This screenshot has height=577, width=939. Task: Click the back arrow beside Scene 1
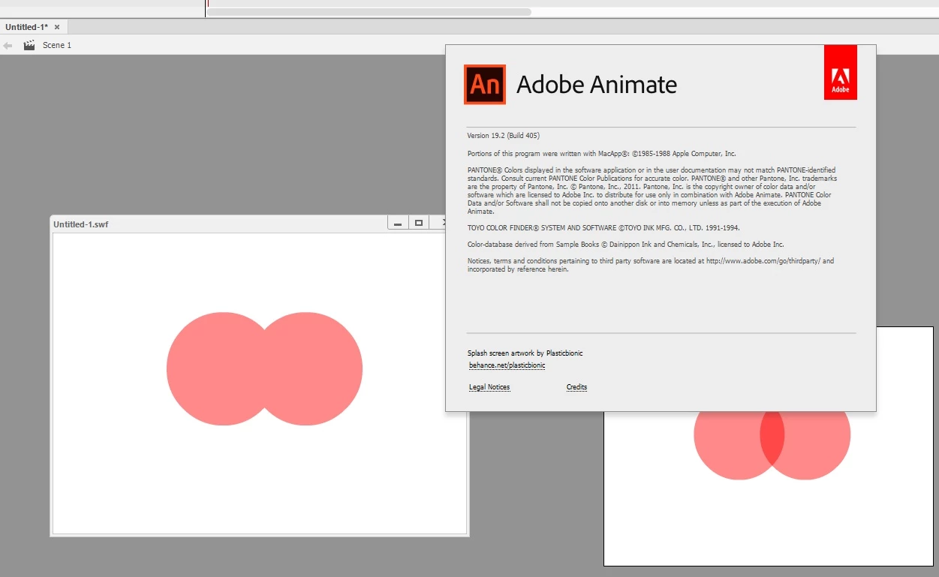click(x=8, y=45)
